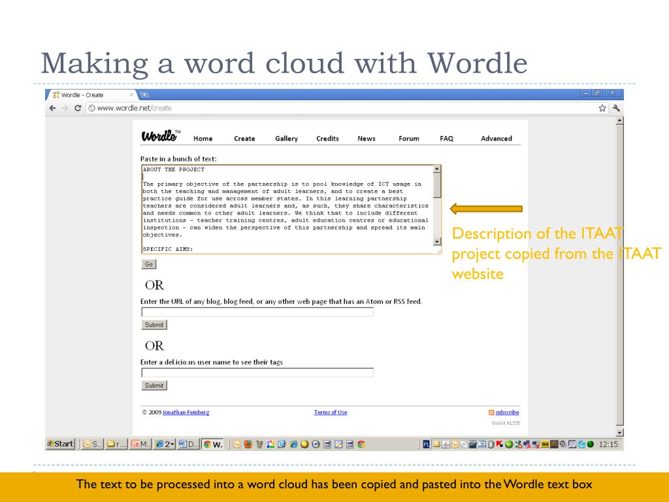This screenshot has width=669, height=502.
Task: Switch to the taskbar button labeled M..
Action: pyautogui.click(x=140, y=444)
